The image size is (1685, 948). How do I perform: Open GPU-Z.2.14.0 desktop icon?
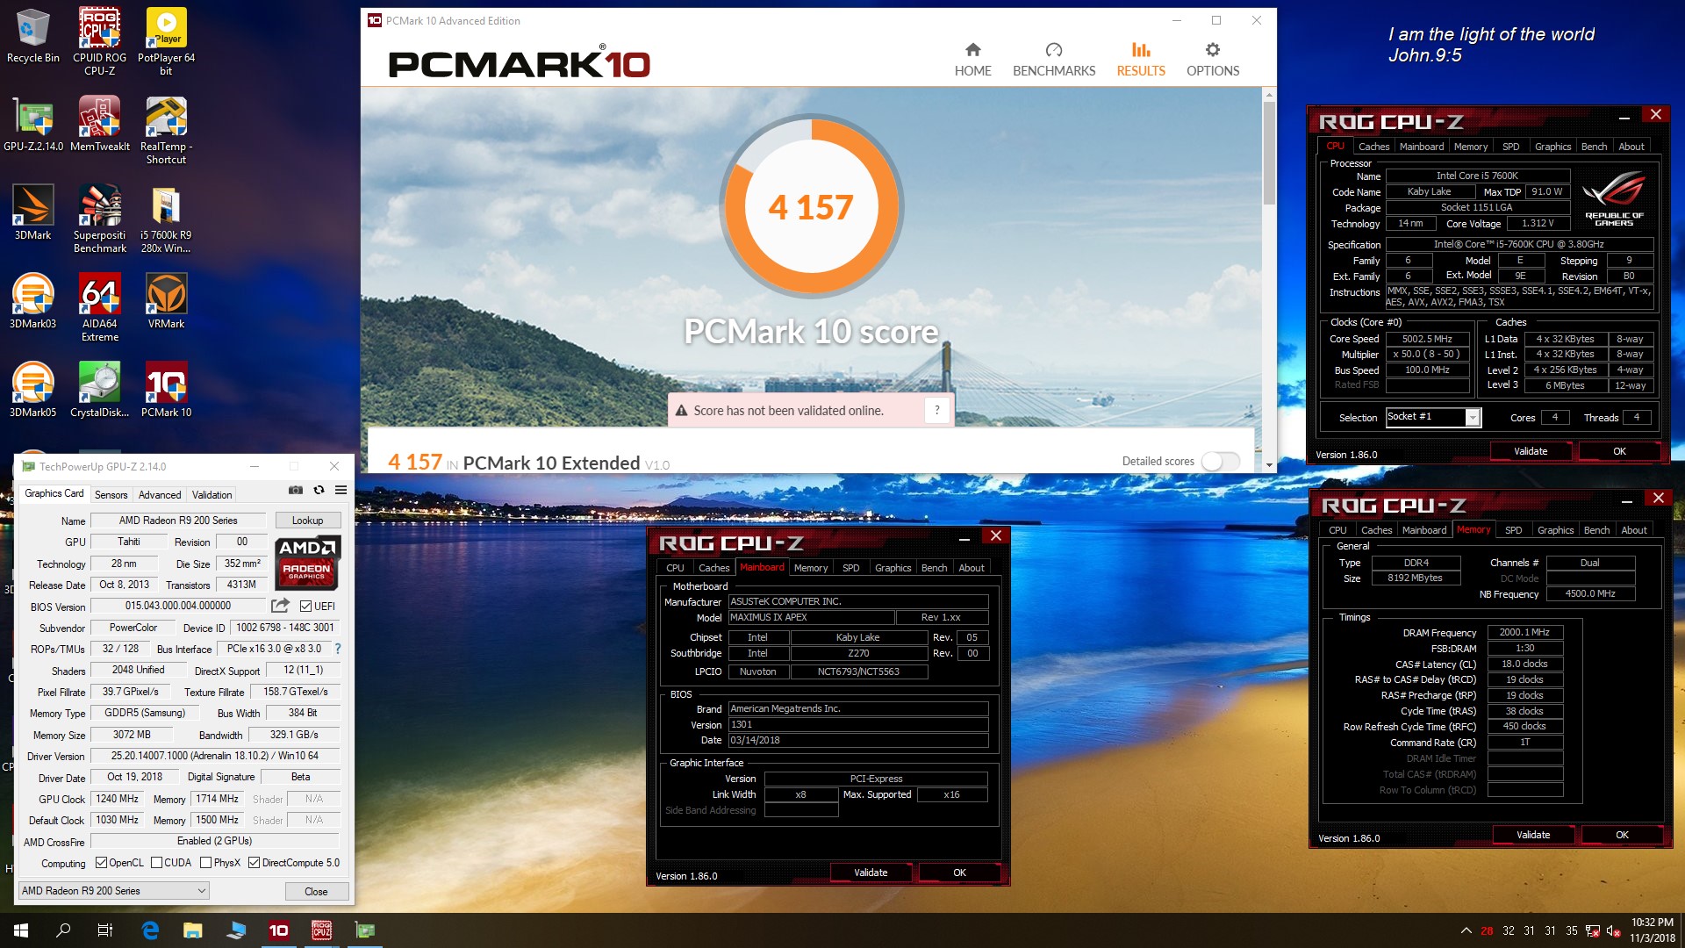coord(32,125)
